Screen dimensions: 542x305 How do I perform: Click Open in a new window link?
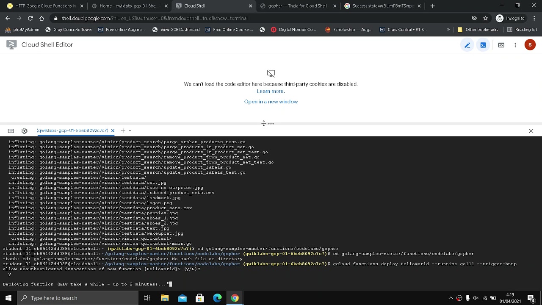pyautogui.click(x=271, y=102)
